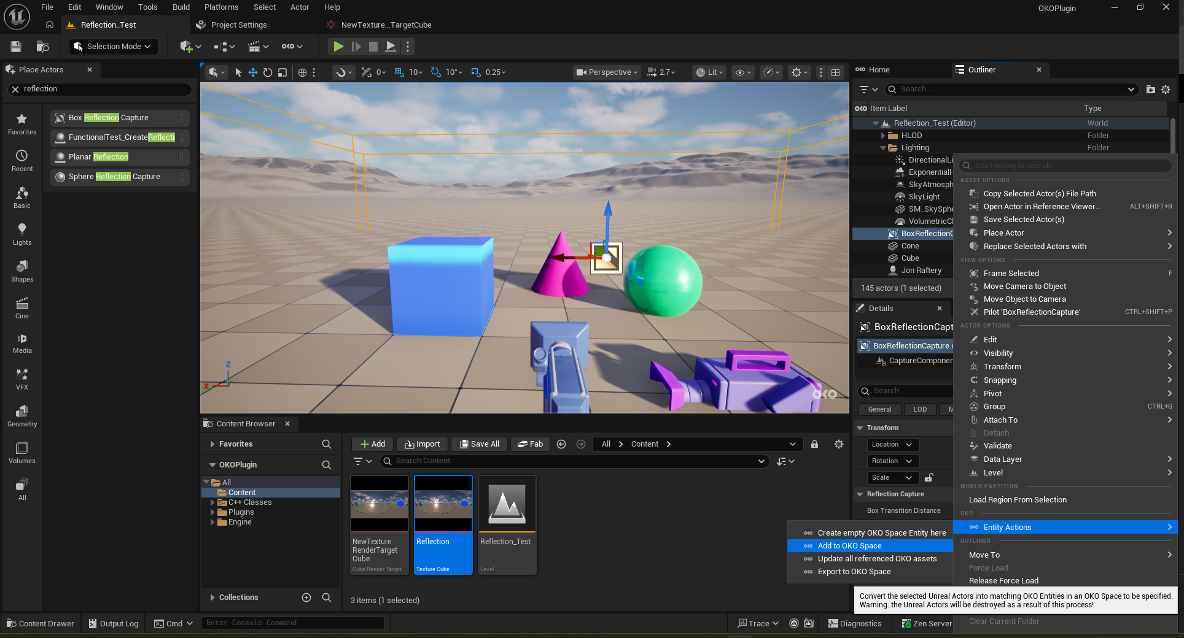
Task: Open Outliner settings gear icon
Action: 1166,90
